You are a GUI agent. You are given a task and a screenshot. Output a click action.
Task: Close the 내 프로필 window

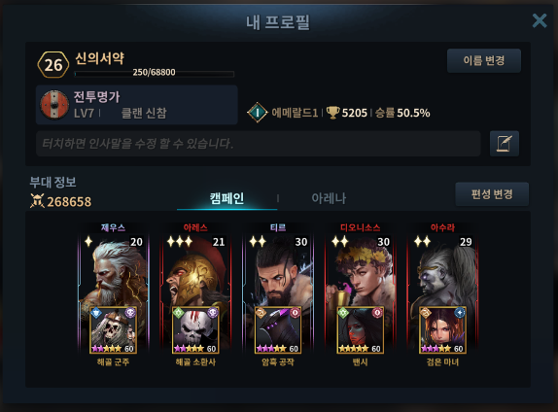tap(540, 20)
